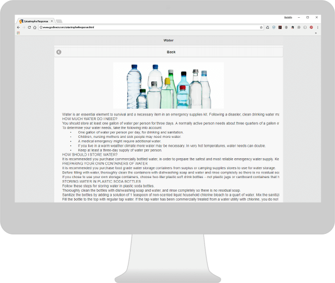Open the Chrome three-dot menu

tap(318, 27)
